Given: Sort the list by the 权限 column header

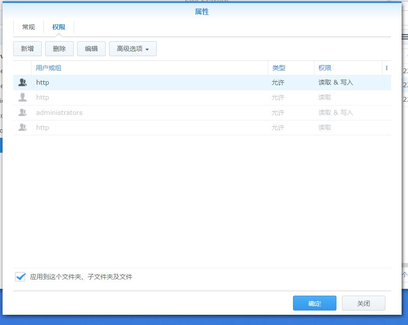Looking at the screenshot, I should pyautogui.click(x=325, y=68).
